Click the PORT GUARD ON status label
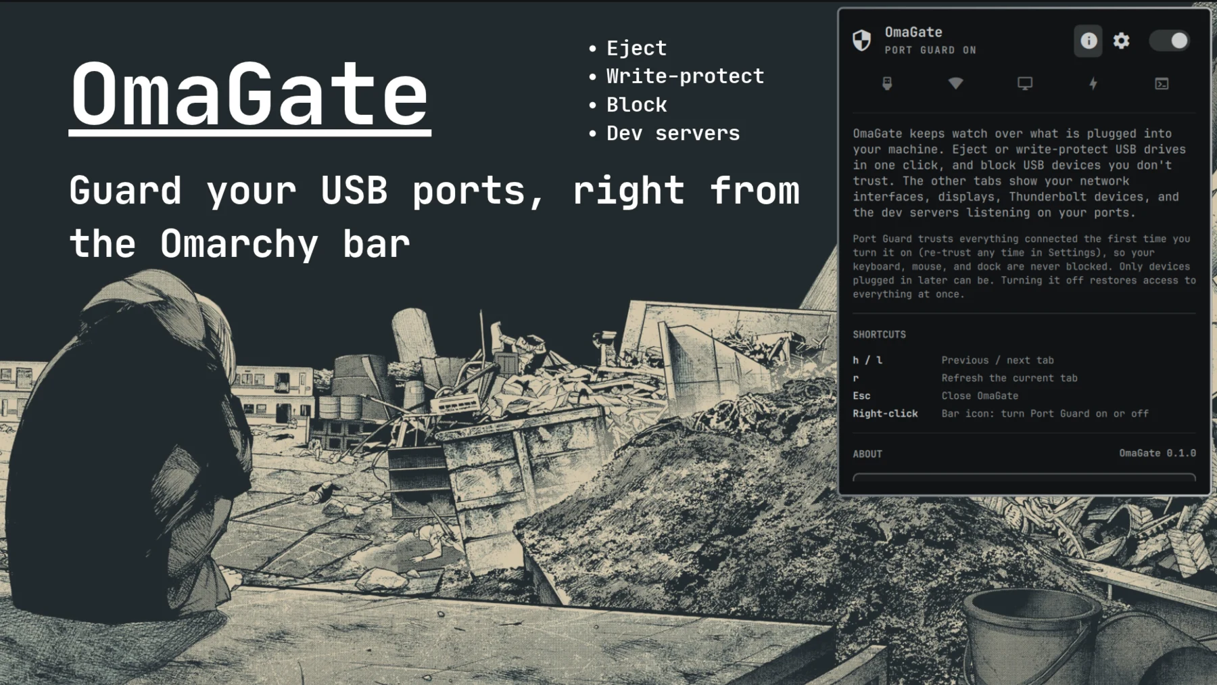This screenshot has height=685, width=1217. point(930,50)
